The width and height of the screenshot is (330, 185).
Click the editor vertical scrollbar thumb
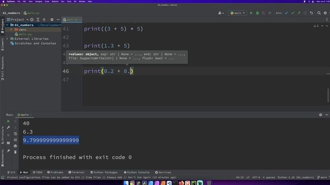328,95
